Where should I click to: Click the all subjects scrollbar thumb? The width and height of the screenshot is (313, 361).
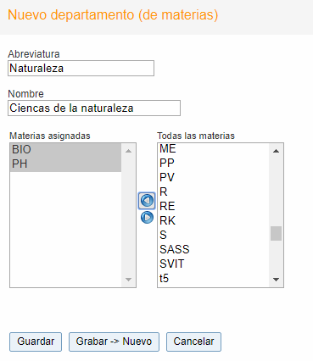(x=276, y=233)
